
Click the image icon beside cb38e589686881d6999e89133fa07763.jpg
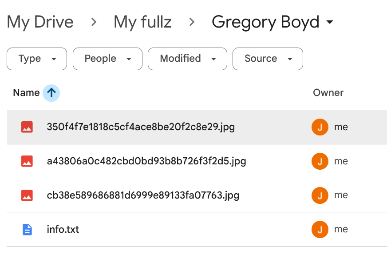(27, 195)
